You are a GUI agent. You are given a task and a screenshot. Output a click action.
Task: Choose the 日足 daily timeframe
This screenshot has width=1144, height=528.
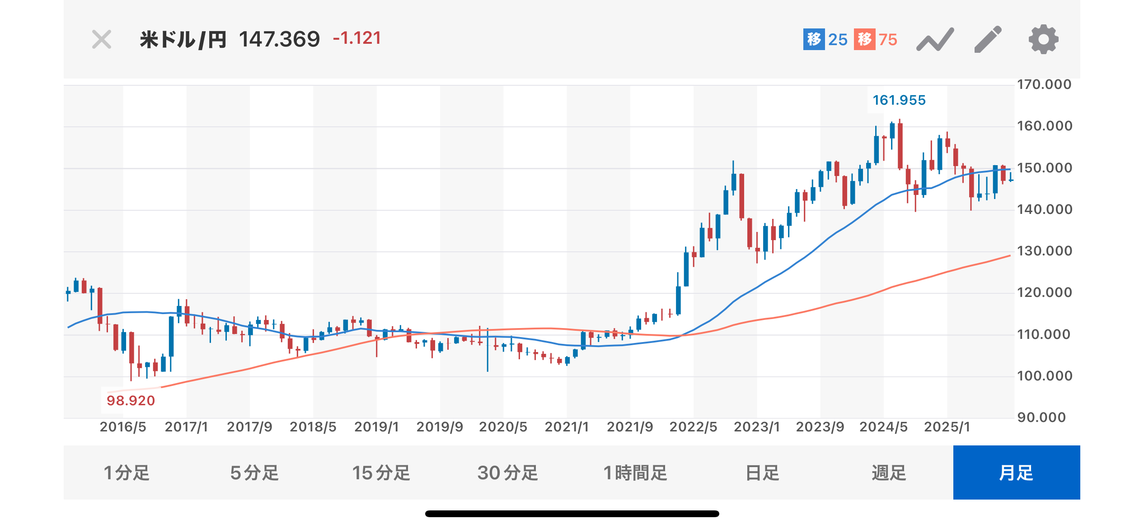762,473
